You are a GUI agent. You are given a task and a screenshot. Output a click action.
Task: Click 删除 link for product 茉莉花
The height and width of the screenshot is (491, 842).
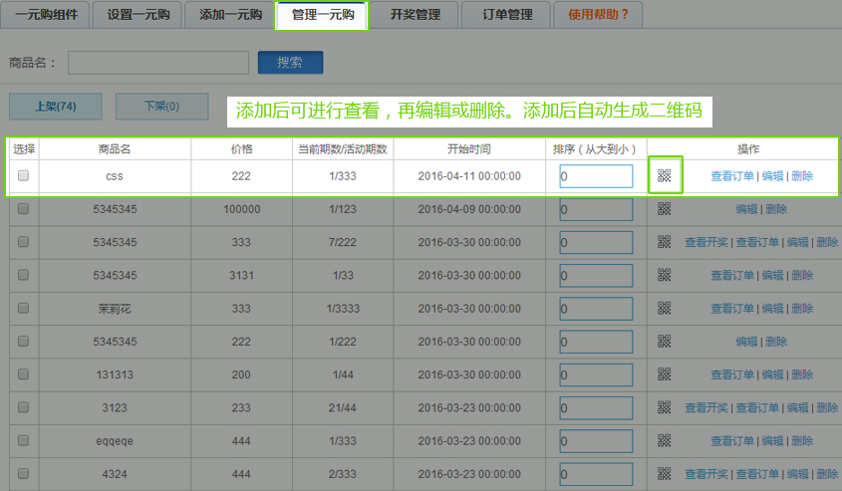802,309
